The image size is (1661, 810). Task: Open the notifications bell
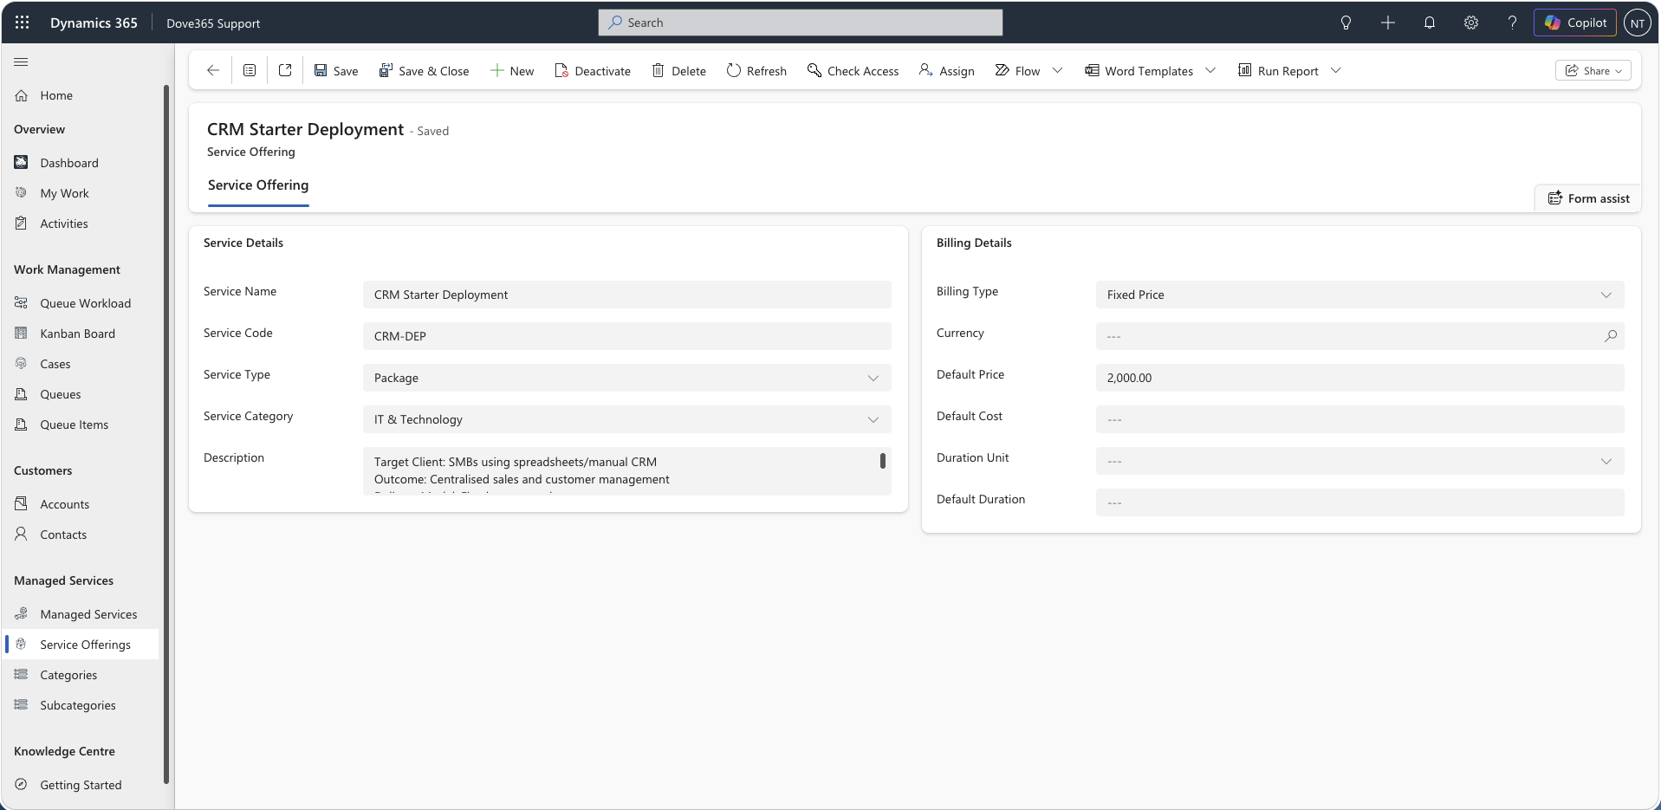point(1430,23)
